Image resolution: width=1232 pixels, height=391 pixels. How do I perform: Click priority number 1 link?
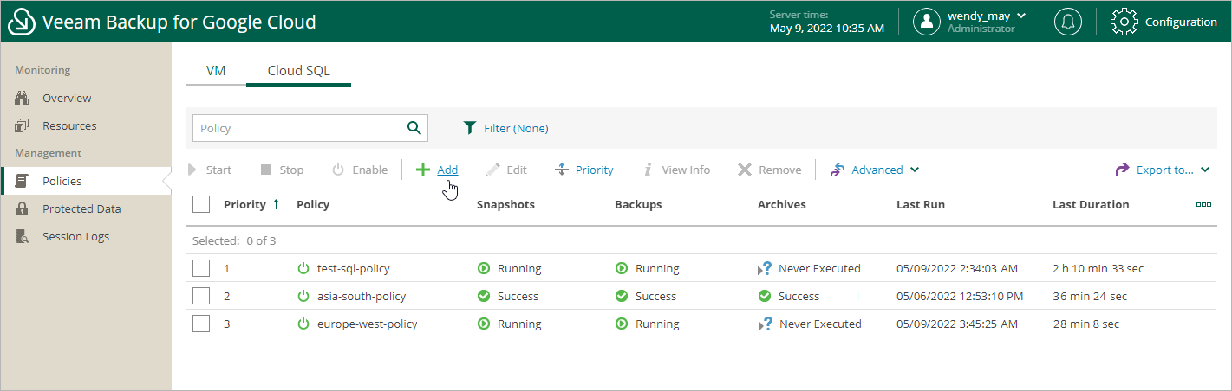227,269
